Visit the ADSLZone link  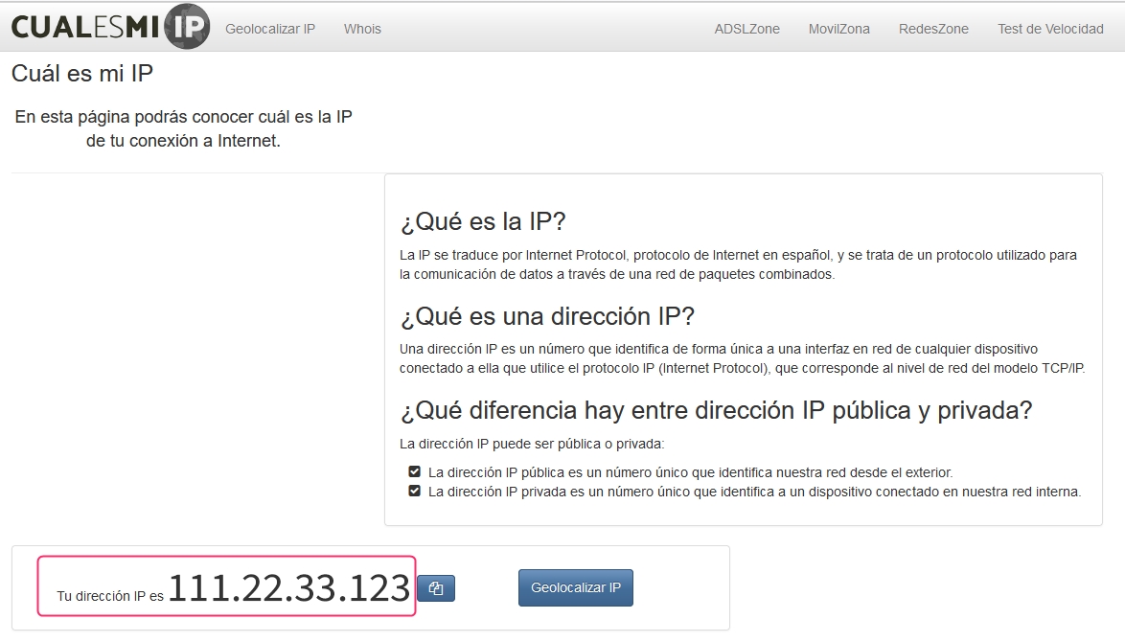(746, 29)
